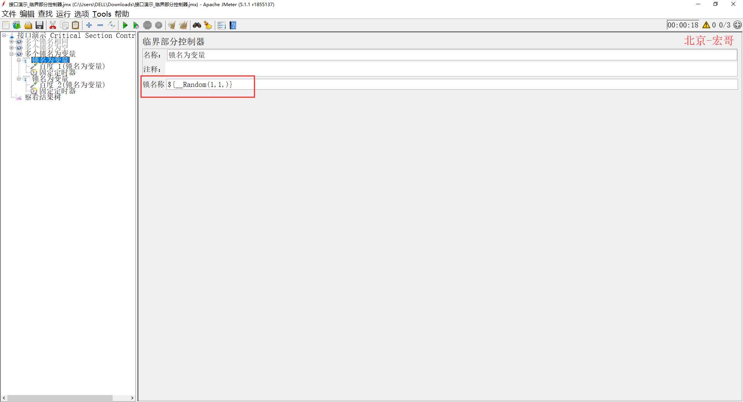The width and height of the screenshot is (743, 402).
Task: Click the Copy toolbar icon
Action: coord(65,25)
